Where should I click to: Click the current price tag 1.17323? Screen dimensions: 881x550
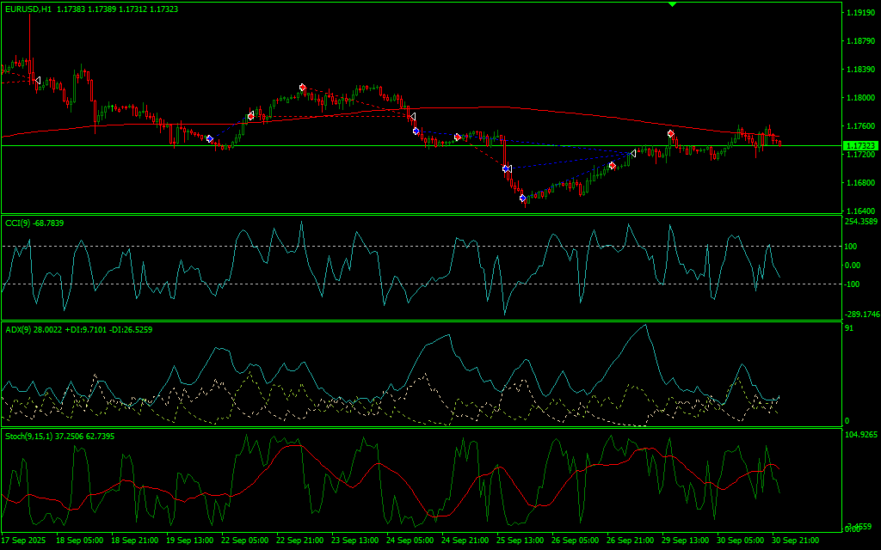859,146
